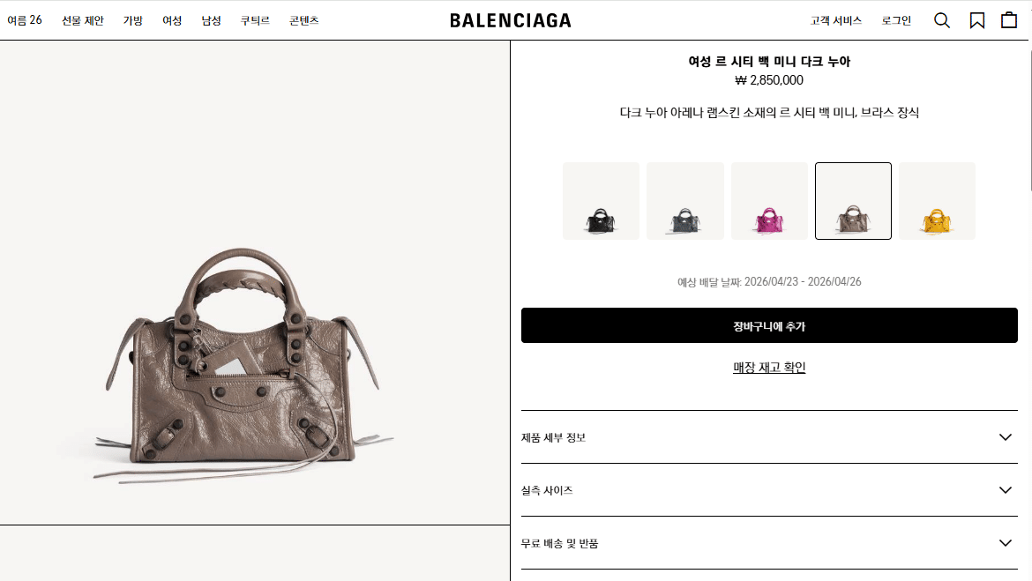Open the 여름 26 menu
The image size is (1032, 581).
tap(25, 20)
